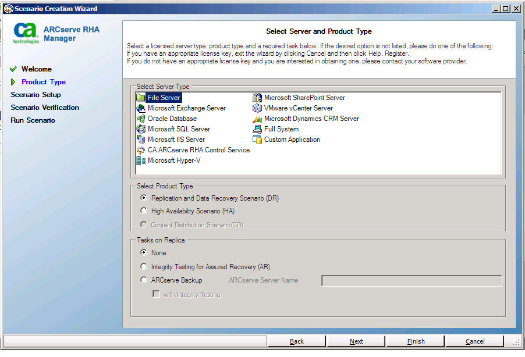Choose the Custom Application server type
This screenshot has height=357, width=525.
coord(290,139)
